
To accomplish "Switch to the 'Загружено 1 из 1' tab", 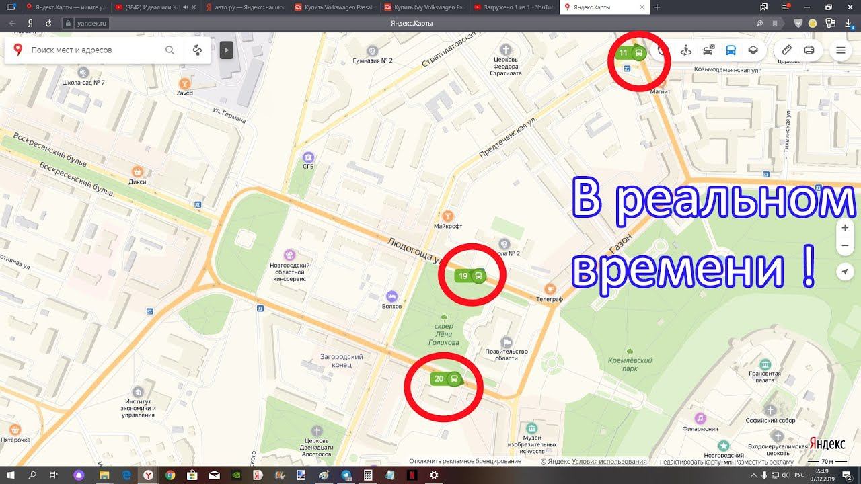I will pyautogui.click(x=514, y=7).
